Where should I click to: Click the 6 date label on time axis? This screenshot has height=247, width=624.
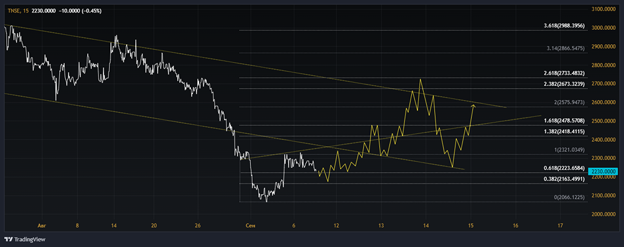[294, 226]
